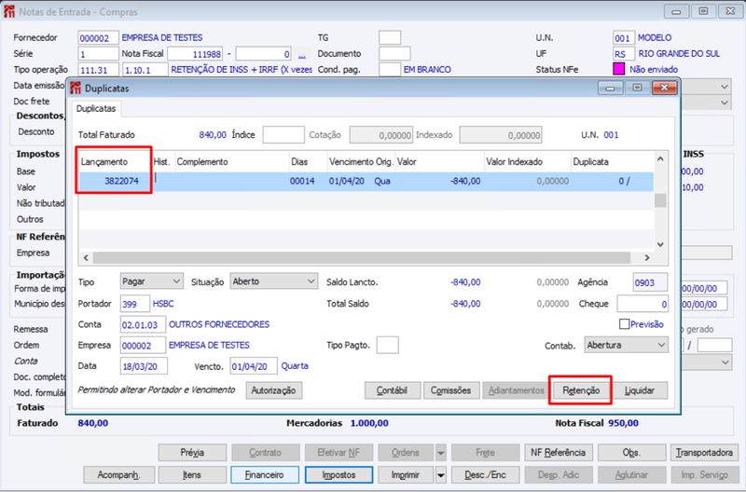746x492 pixels.
Task: Enable the Previsão checkbox
Action: 624,324
